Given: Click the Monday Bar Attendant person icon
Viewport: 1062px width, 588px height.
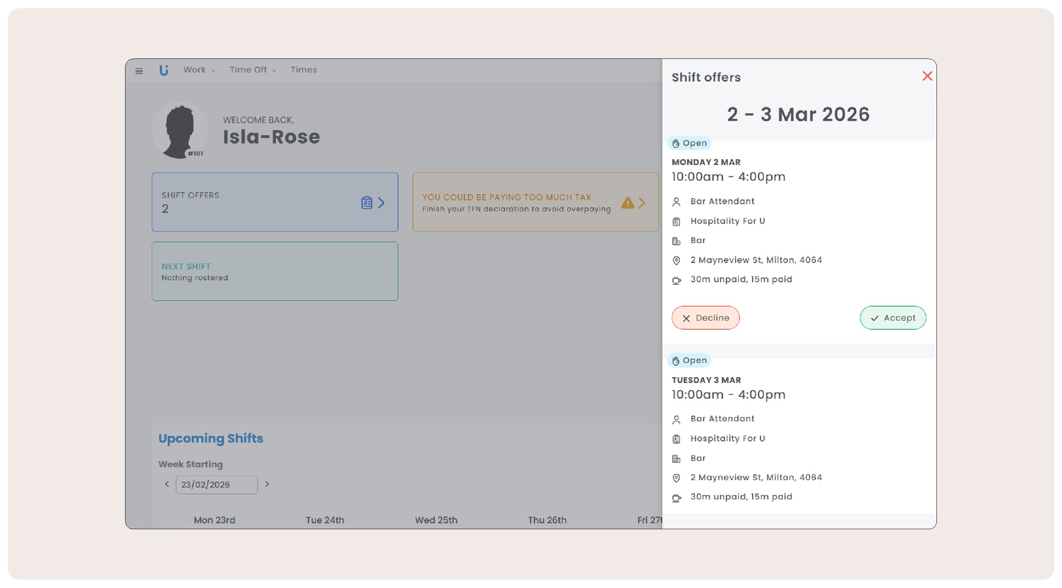Looking at the screenshot, I should point(676,202).
